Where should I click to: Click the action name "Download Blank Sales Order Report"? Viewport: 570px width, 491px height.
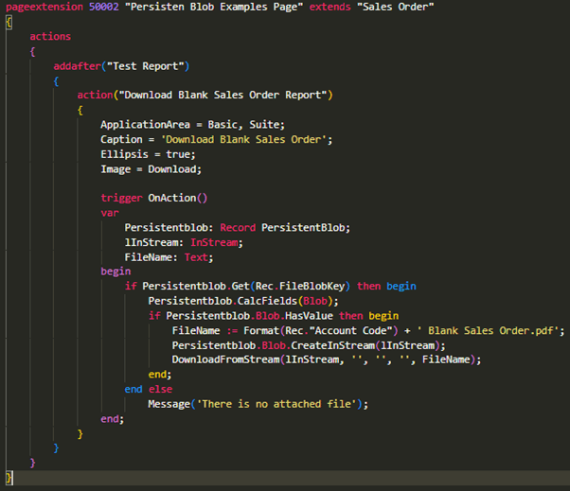pos(223,96)
